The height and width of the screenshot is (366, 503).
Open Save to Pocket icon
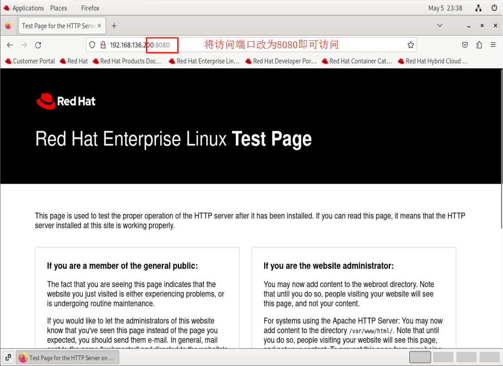[465, 45]
